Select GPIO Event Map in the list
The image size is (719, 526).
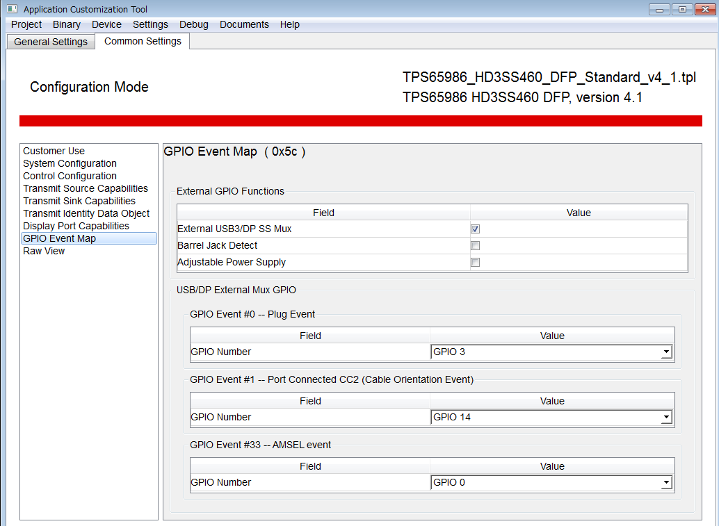tap(89, 238)
